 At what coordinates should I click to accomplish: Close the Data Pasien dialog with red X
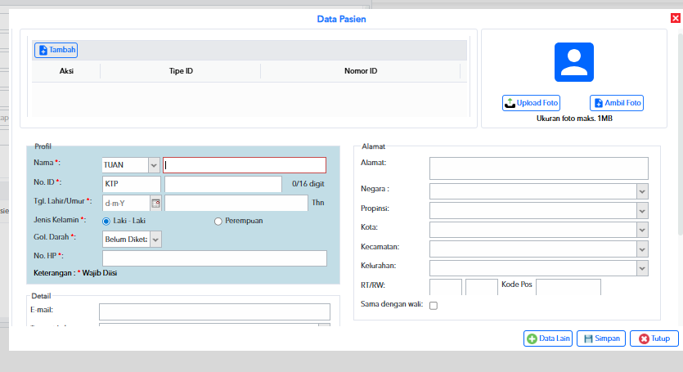(675, 18)
